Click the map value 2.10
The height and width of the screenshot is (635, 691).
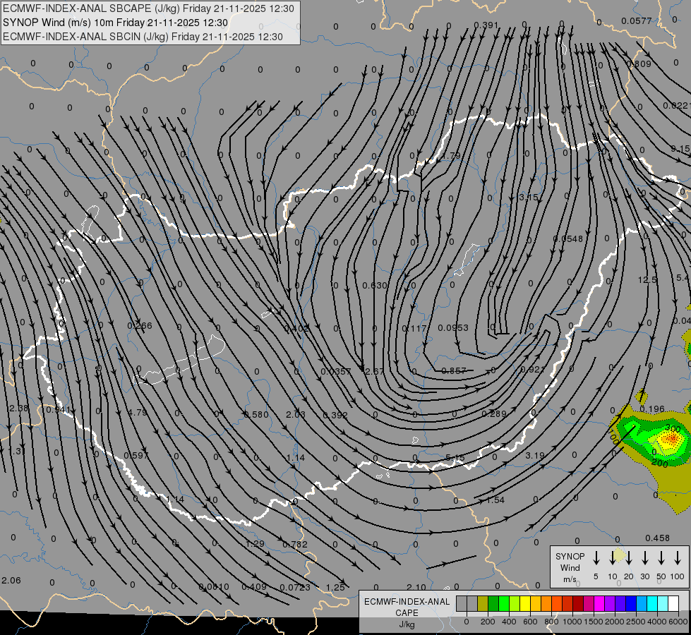click(416, 588)
